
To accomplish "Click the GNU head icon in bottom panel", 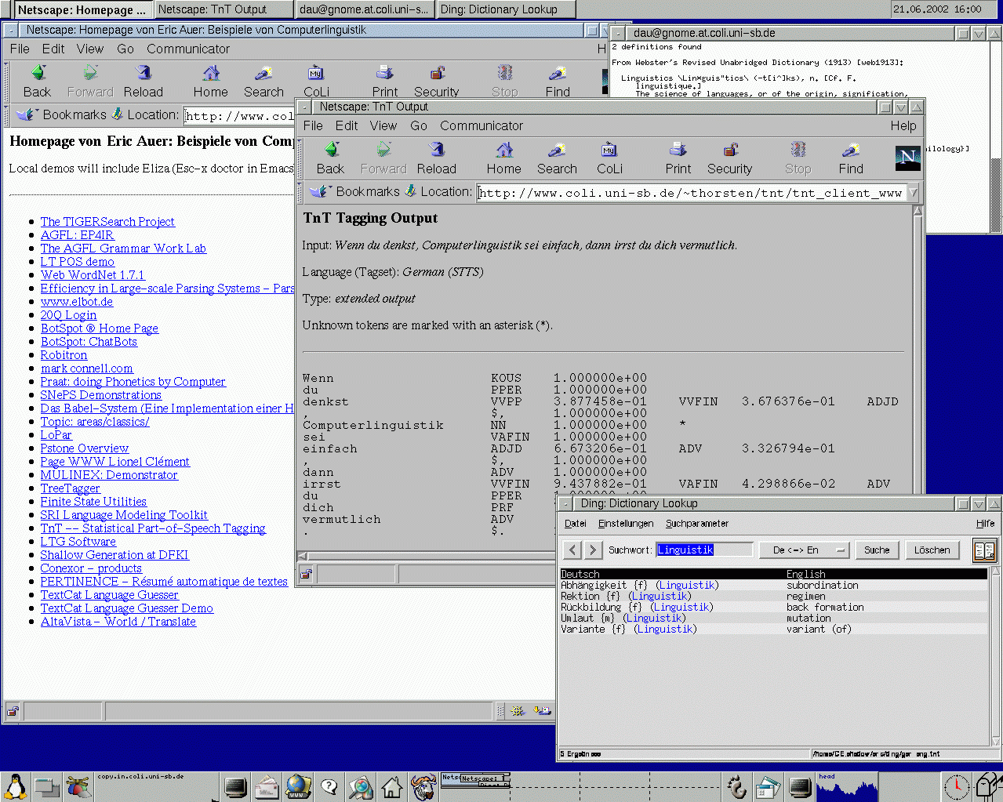I will pos(423,787).
